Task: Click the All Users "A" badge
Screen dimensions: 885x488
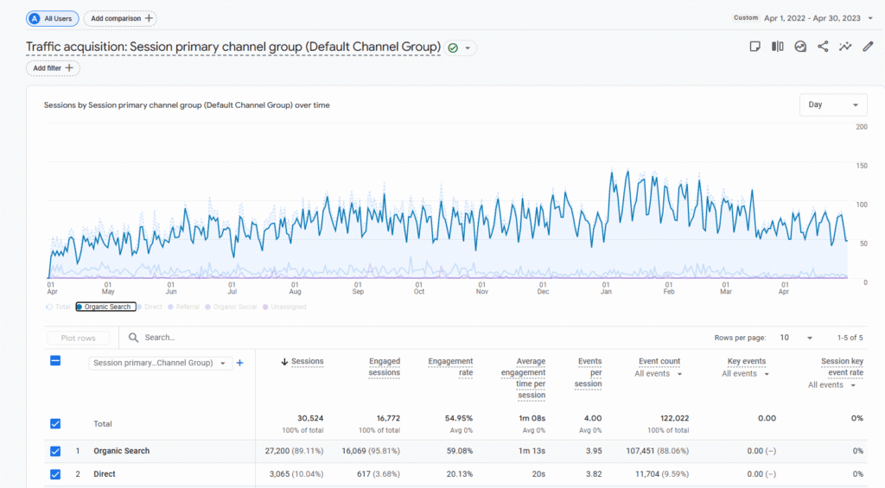Action: (x=35, y=19)
